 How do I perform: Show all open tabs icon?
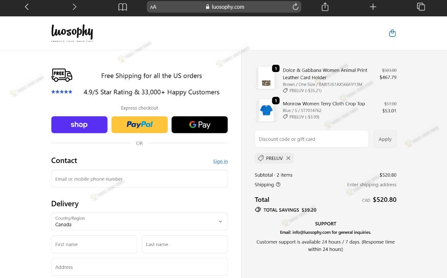(x=421, y=6)
